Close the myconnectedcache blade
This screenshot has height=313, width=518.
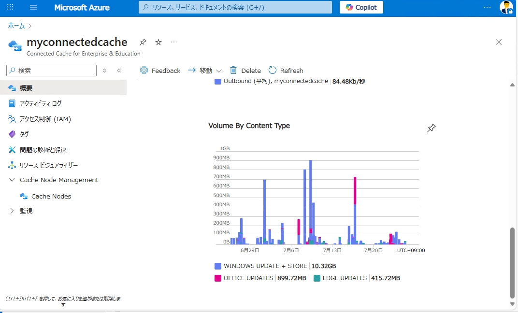coord(499,42)
